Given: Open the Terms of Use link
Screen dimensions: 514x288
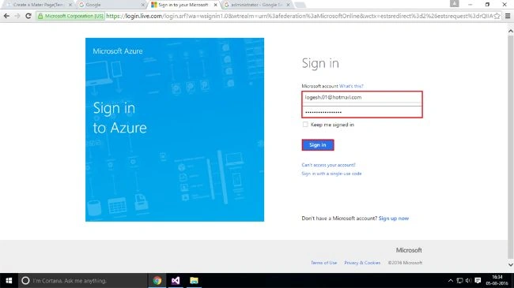Looking at the screenshot, I should [324, 263].
